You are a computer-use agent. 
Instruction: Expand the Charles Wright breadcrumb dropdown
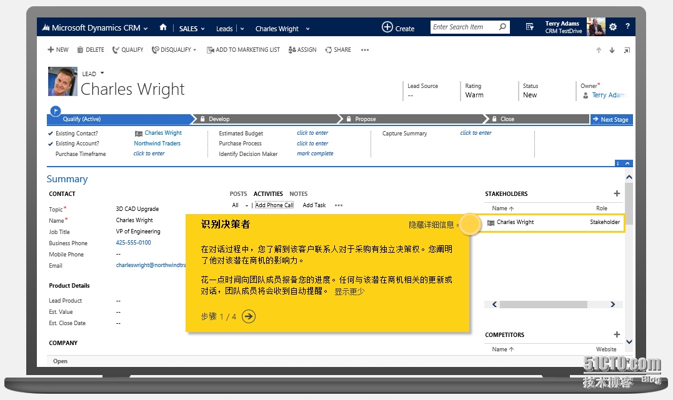(x=307, y=29)
